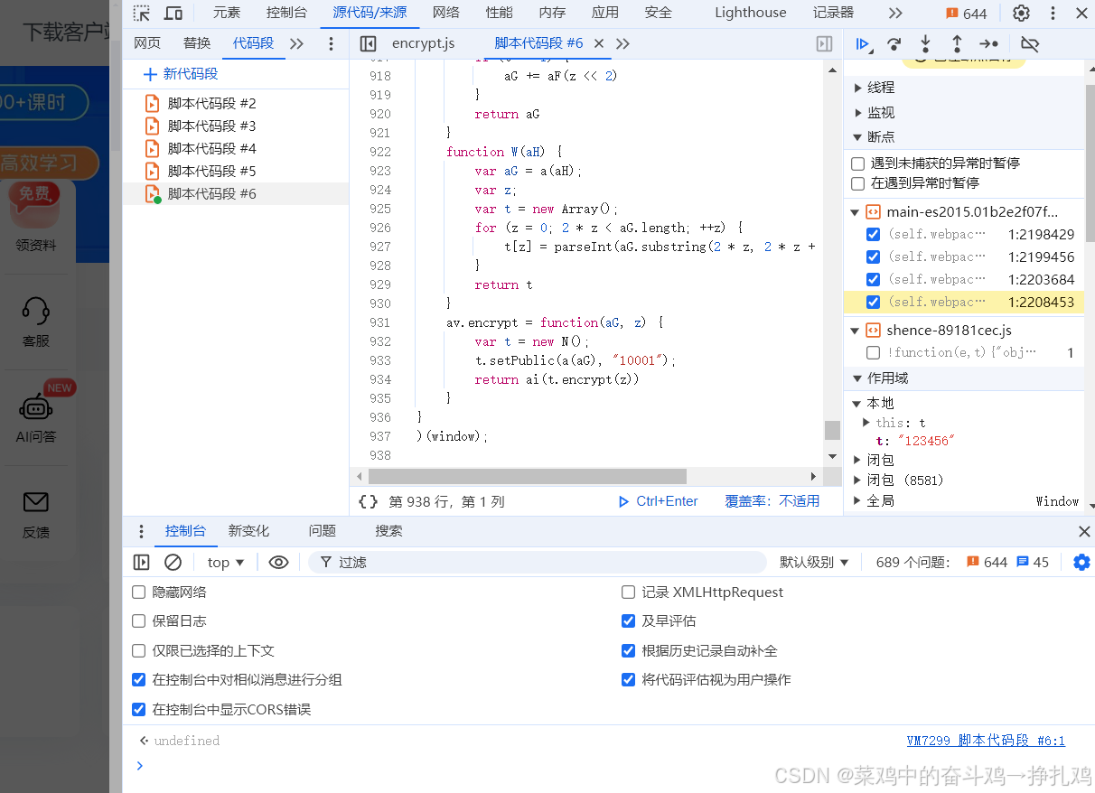The image size is (1095, 793).
Task: Create a live expression with eye icon
Action: 278,562
